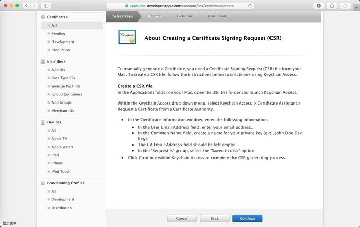This screenshot has height=227, width=360.
Task: Click the Safari address bar
Action: point(180,6)
